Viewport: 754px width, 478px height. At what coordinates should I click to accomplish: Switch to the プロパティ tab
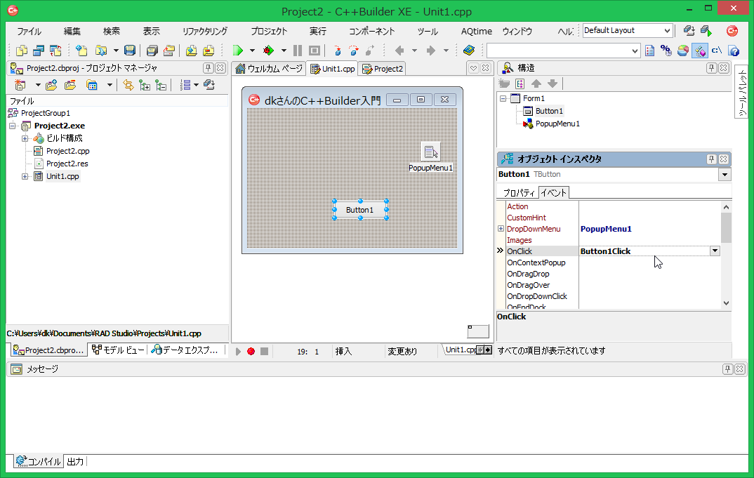point(518,193)
